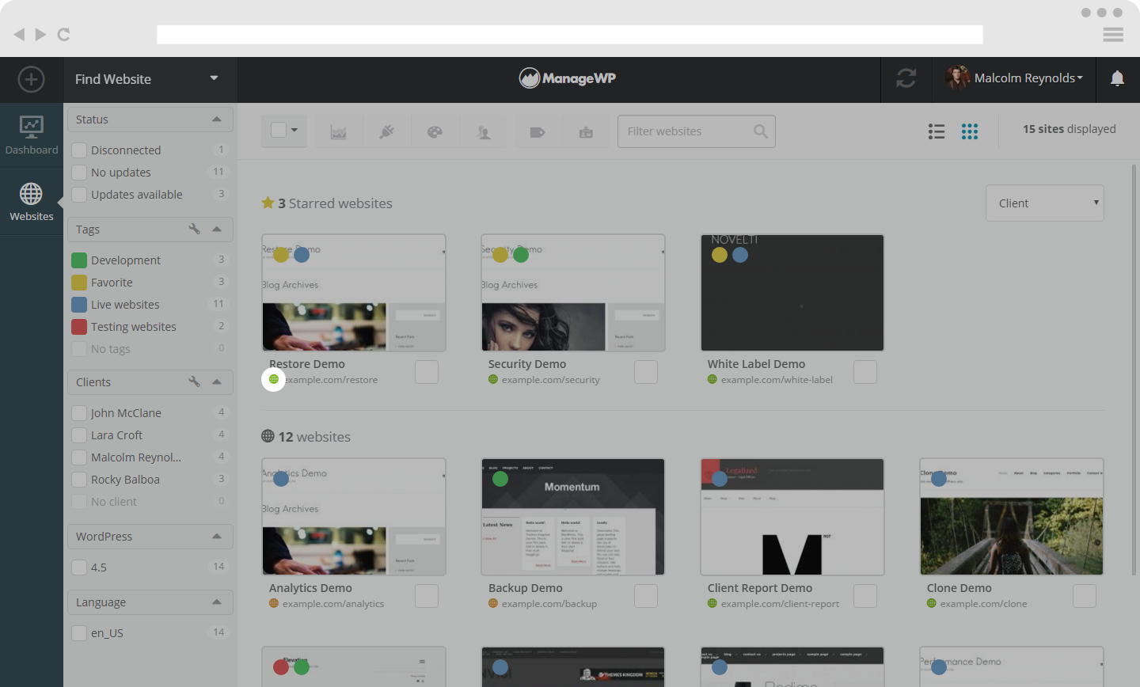Click the themes palette icon in toolbar
1140x687 pixels.
point(435,131)
